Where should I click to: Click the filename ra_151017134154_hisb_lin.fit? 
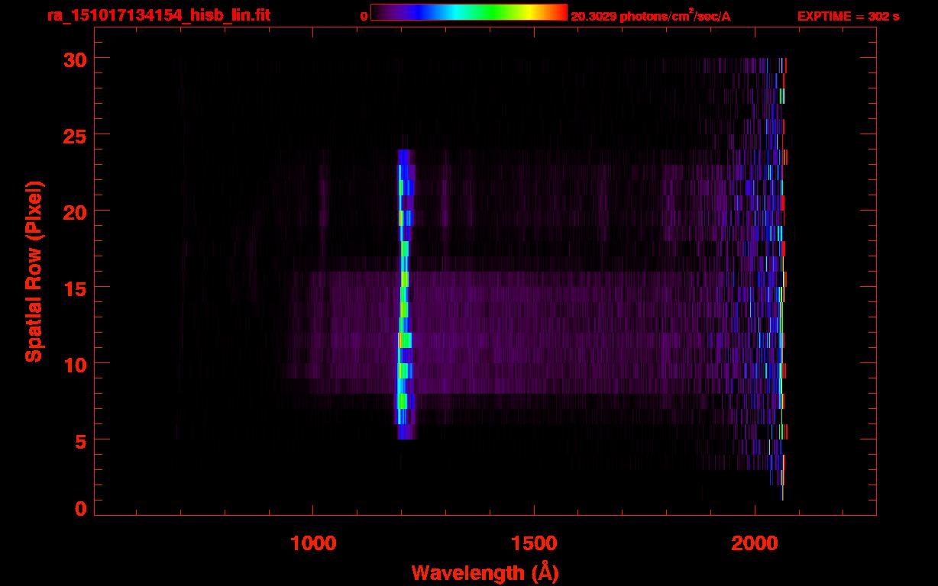(x=158, y=16)
